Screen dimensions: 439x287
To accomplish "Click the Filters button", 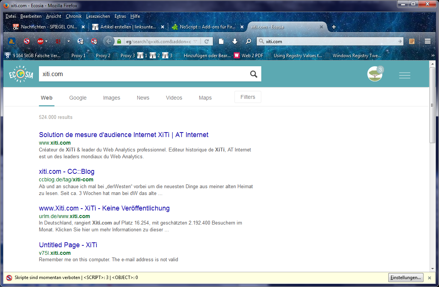I will [248, 97].
